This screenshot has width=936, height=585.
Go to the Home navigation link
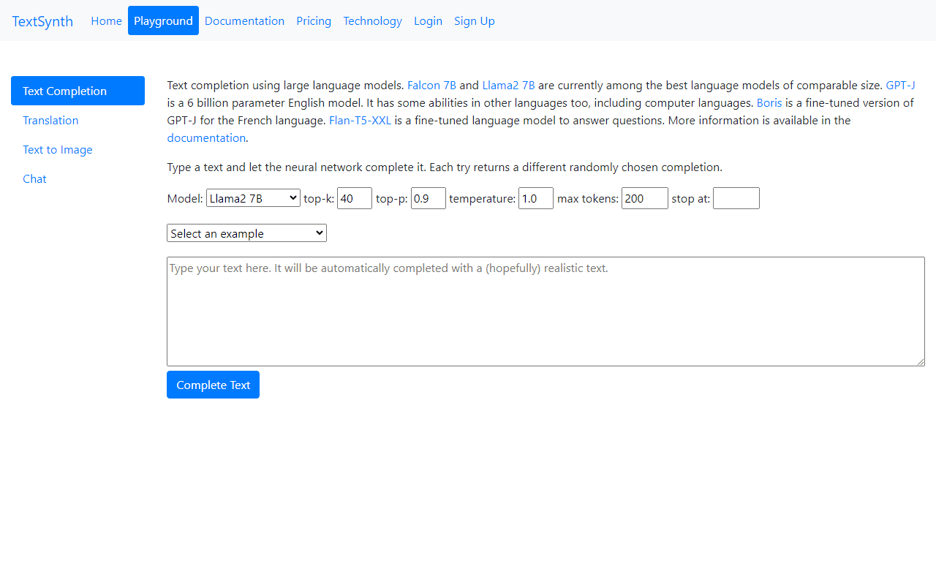106,20
